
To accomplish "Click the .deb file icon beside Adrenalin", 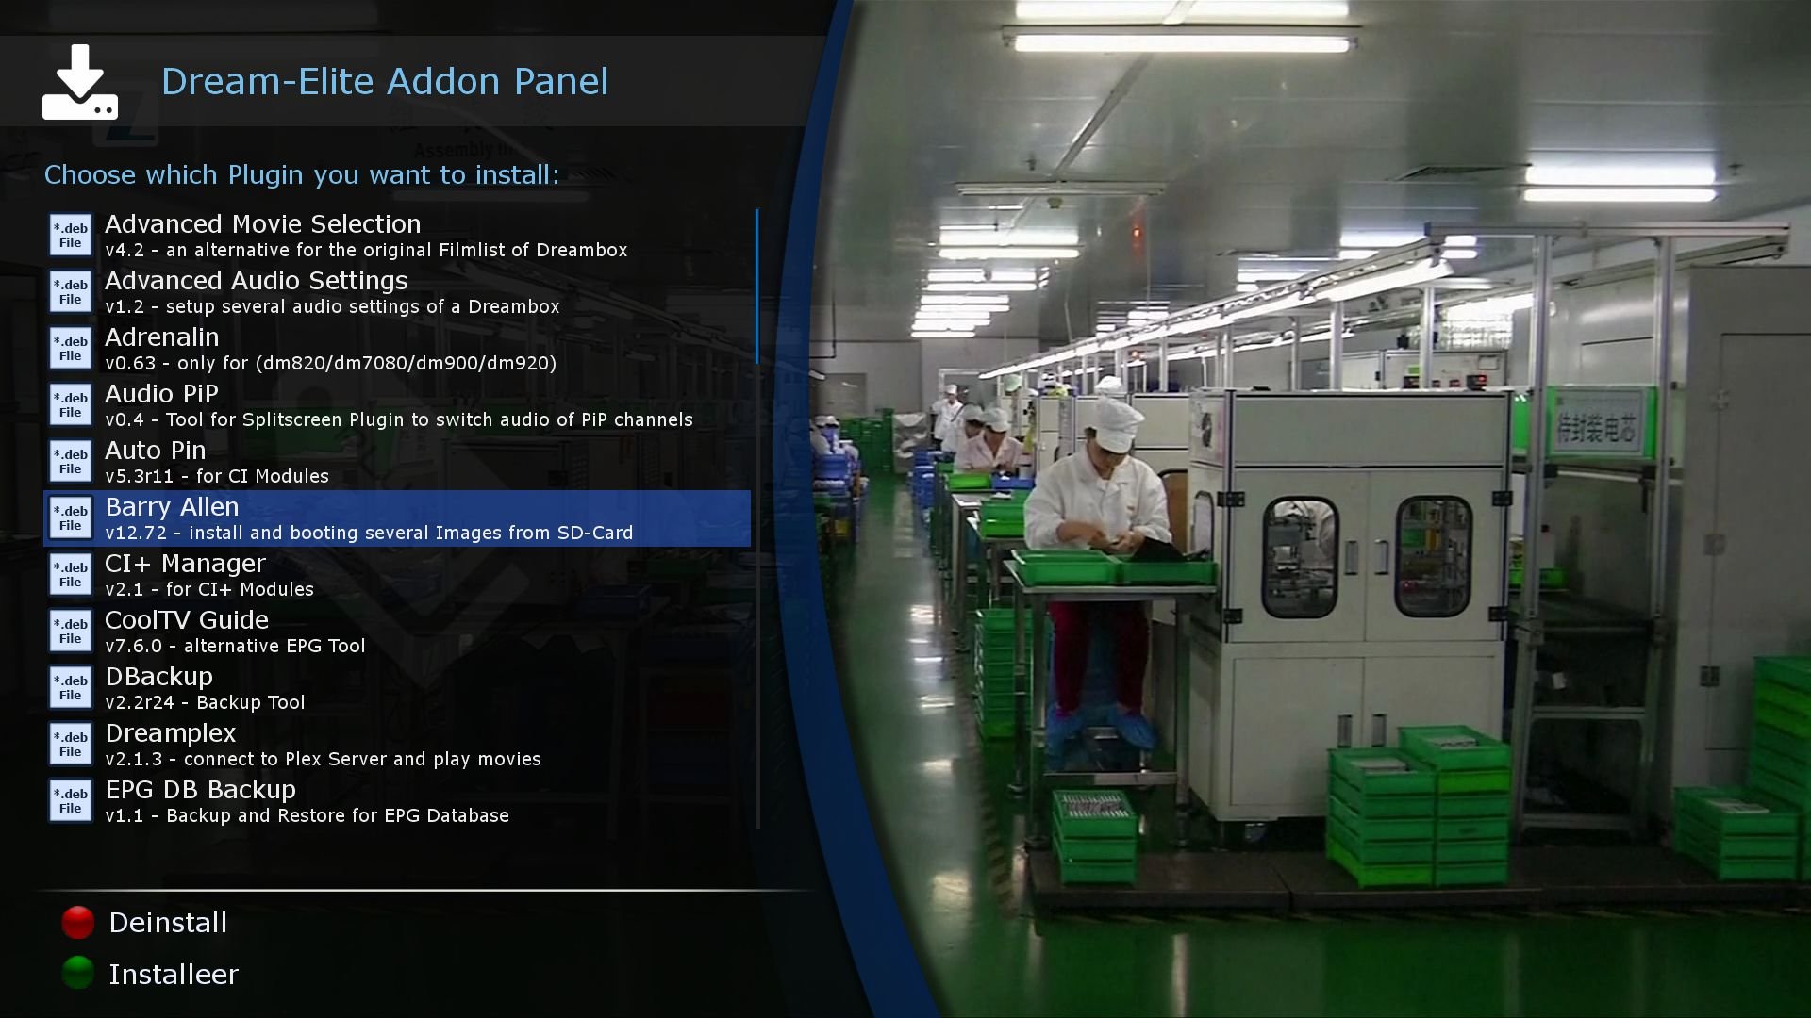I will [71, 349].
